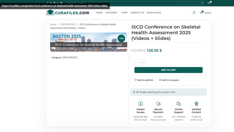Viewport: 234px width, 132px height.
Task: Open the Contact Us menu item
Action: [137, 13]
